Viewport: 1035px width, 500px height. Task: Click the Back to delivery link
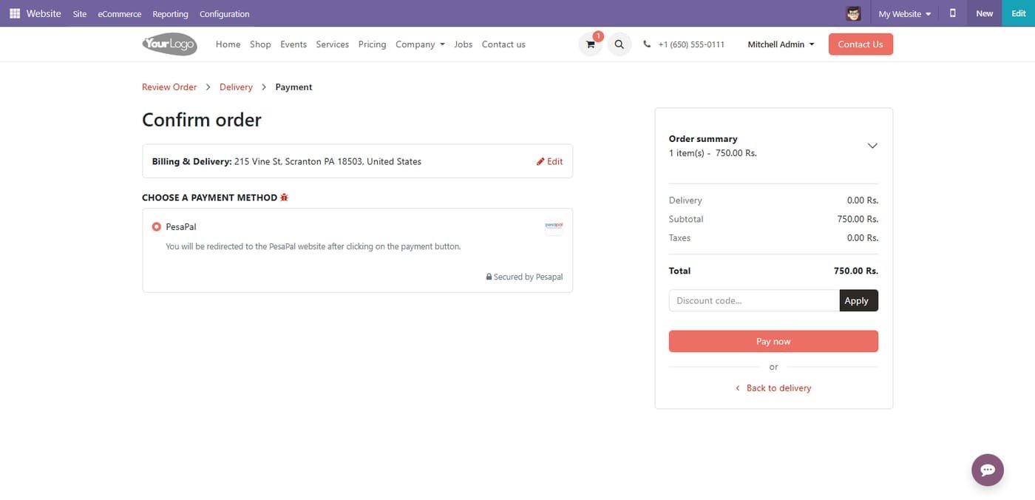point(773,388)
